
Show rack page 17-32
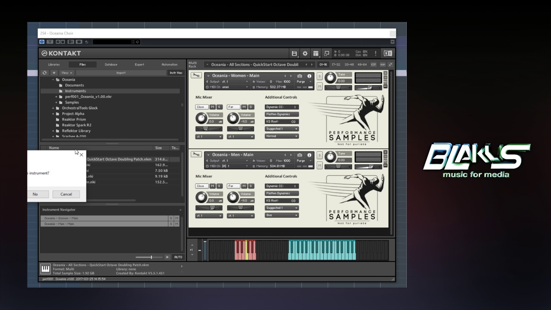[x=336, y=65]
